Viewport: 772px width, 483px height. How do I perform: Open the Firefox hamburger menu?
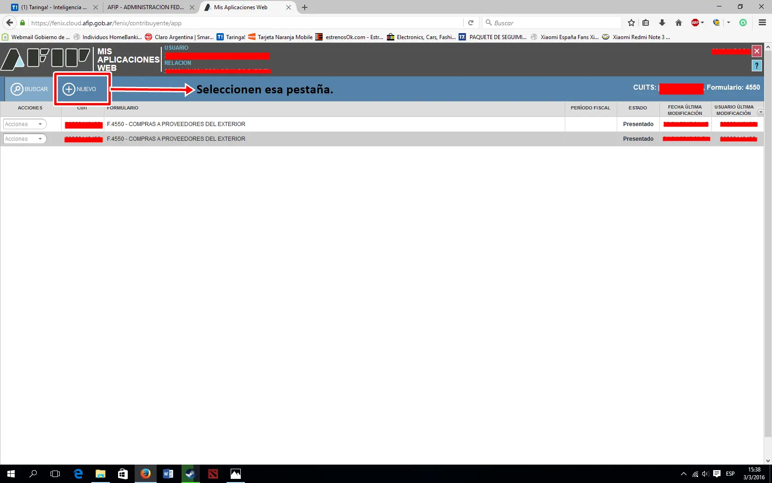point(762,23)
